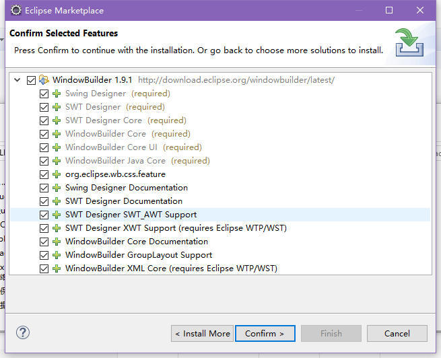441x358 pixels.
Task: Select SWT Designer SWT_AWT Support row text
Action: coord(131,215)
